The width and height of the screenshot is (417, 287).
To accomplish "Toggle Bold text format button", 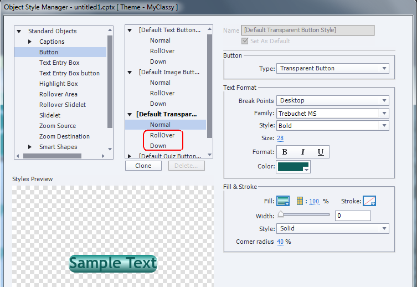I will pos(285,152).
